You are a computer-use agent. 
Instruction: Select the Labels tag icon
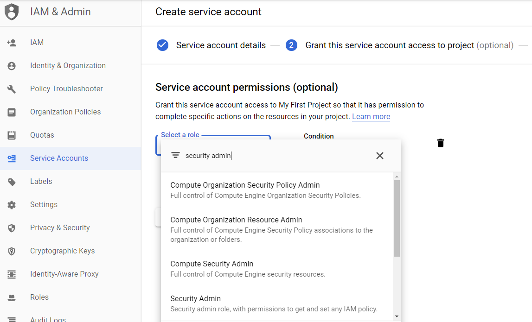12,181
